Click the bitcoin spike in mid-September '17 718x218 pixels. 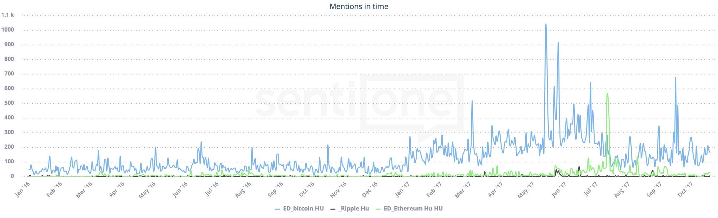pyautogui.click(x=676, y=78)
